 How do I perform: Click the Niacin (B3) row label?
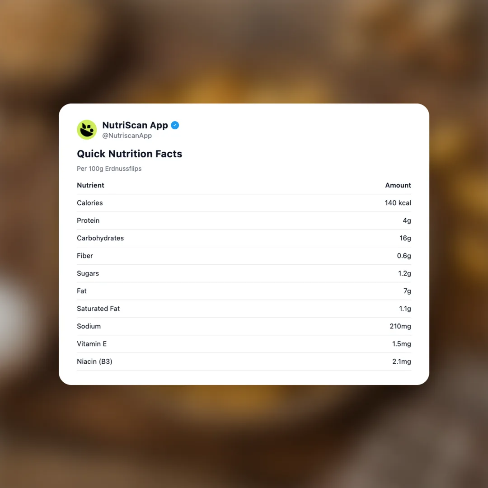[x=94, y=361]
